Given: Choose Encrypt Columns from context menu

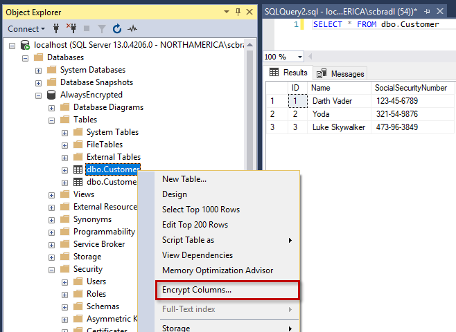Looking at the screenshot, I should tap(197, 290).
